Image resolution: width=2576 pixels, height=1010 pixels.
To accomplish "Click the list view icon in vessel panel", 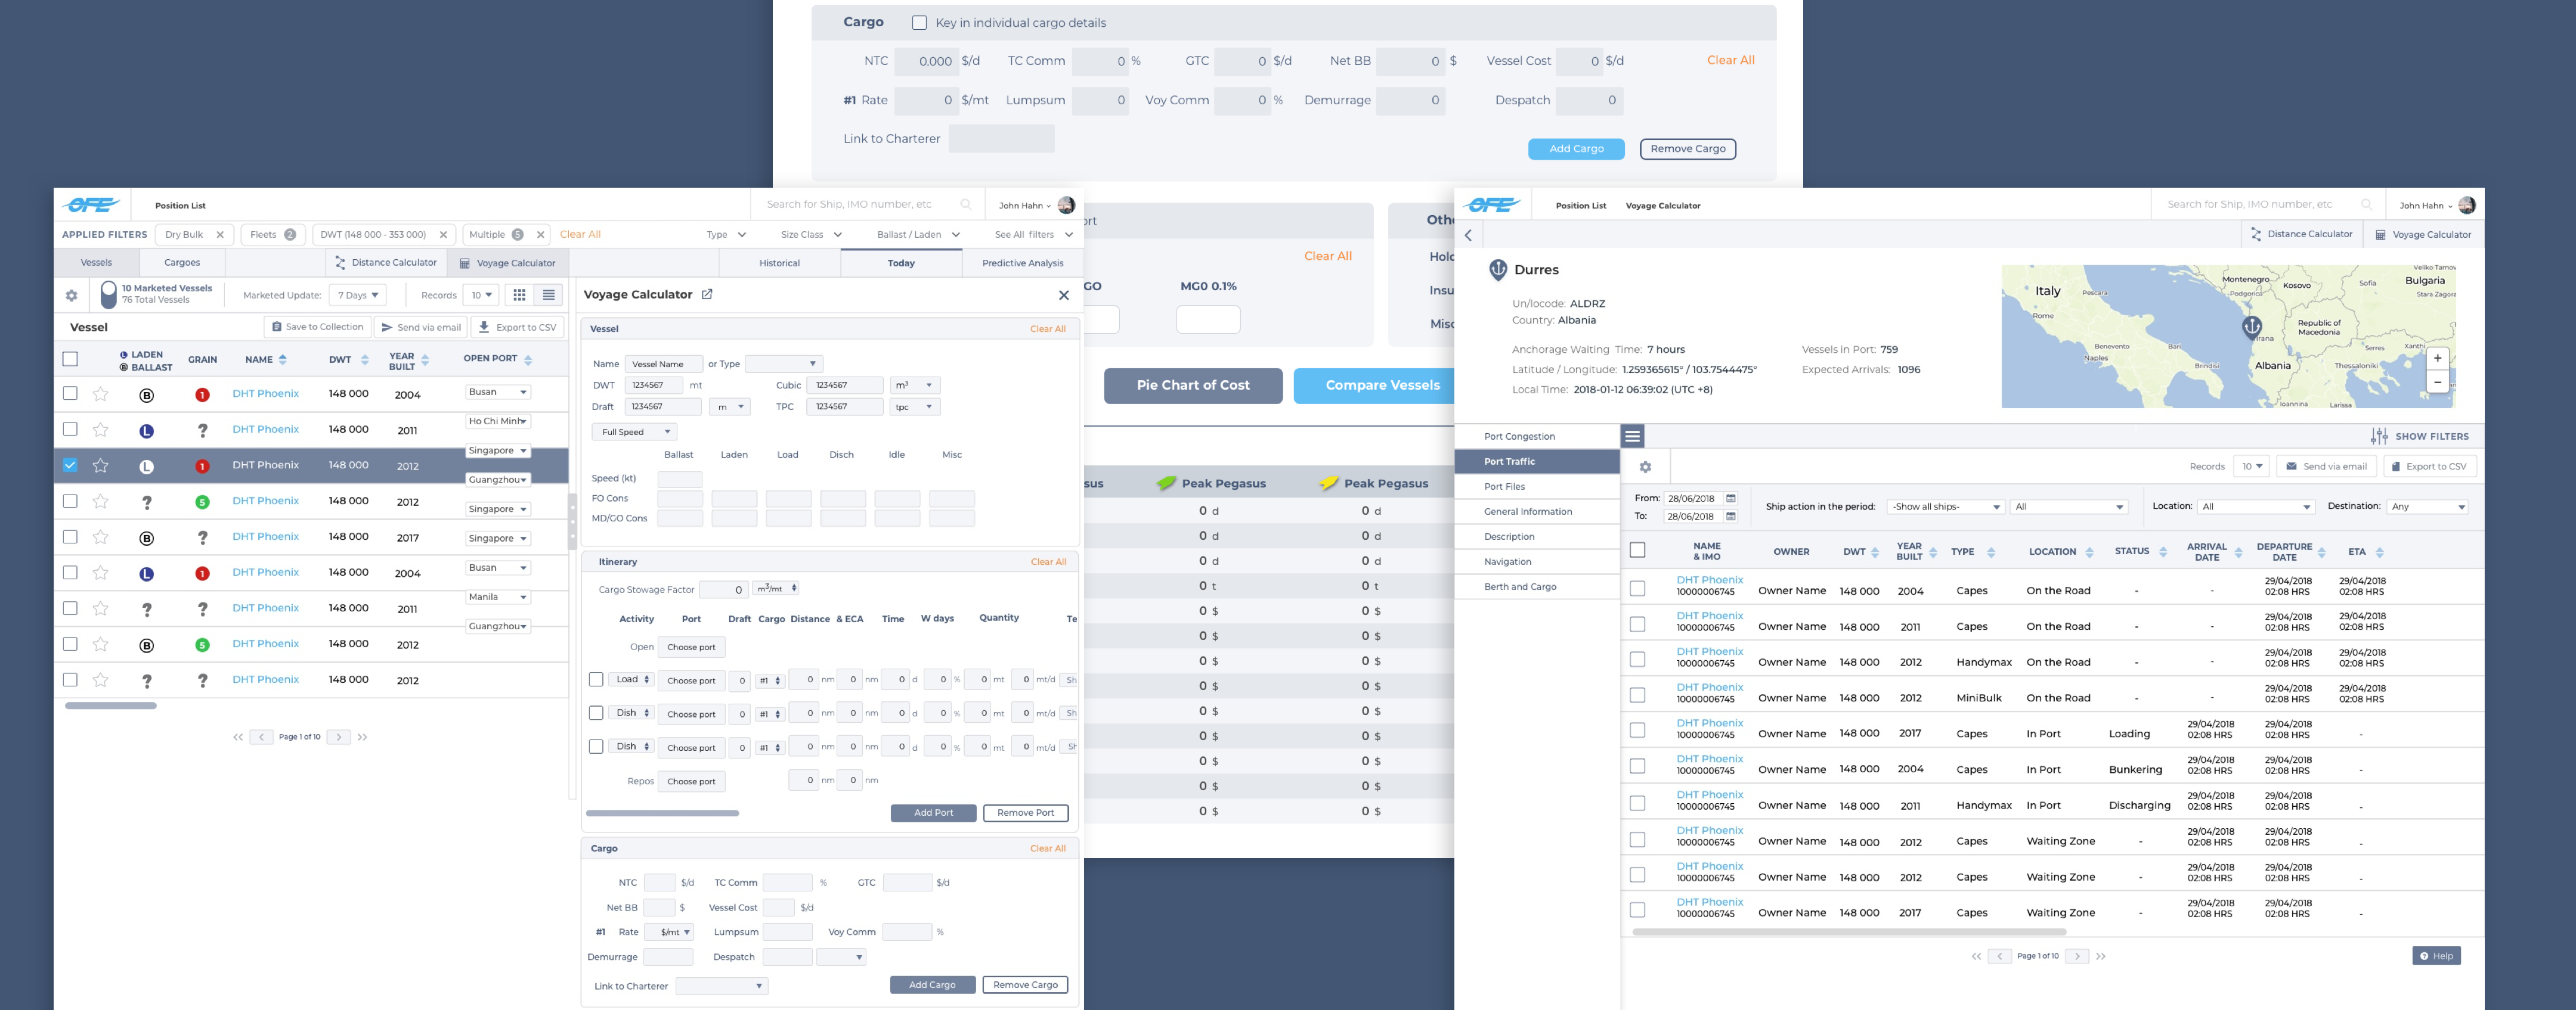I will (548, 295).
